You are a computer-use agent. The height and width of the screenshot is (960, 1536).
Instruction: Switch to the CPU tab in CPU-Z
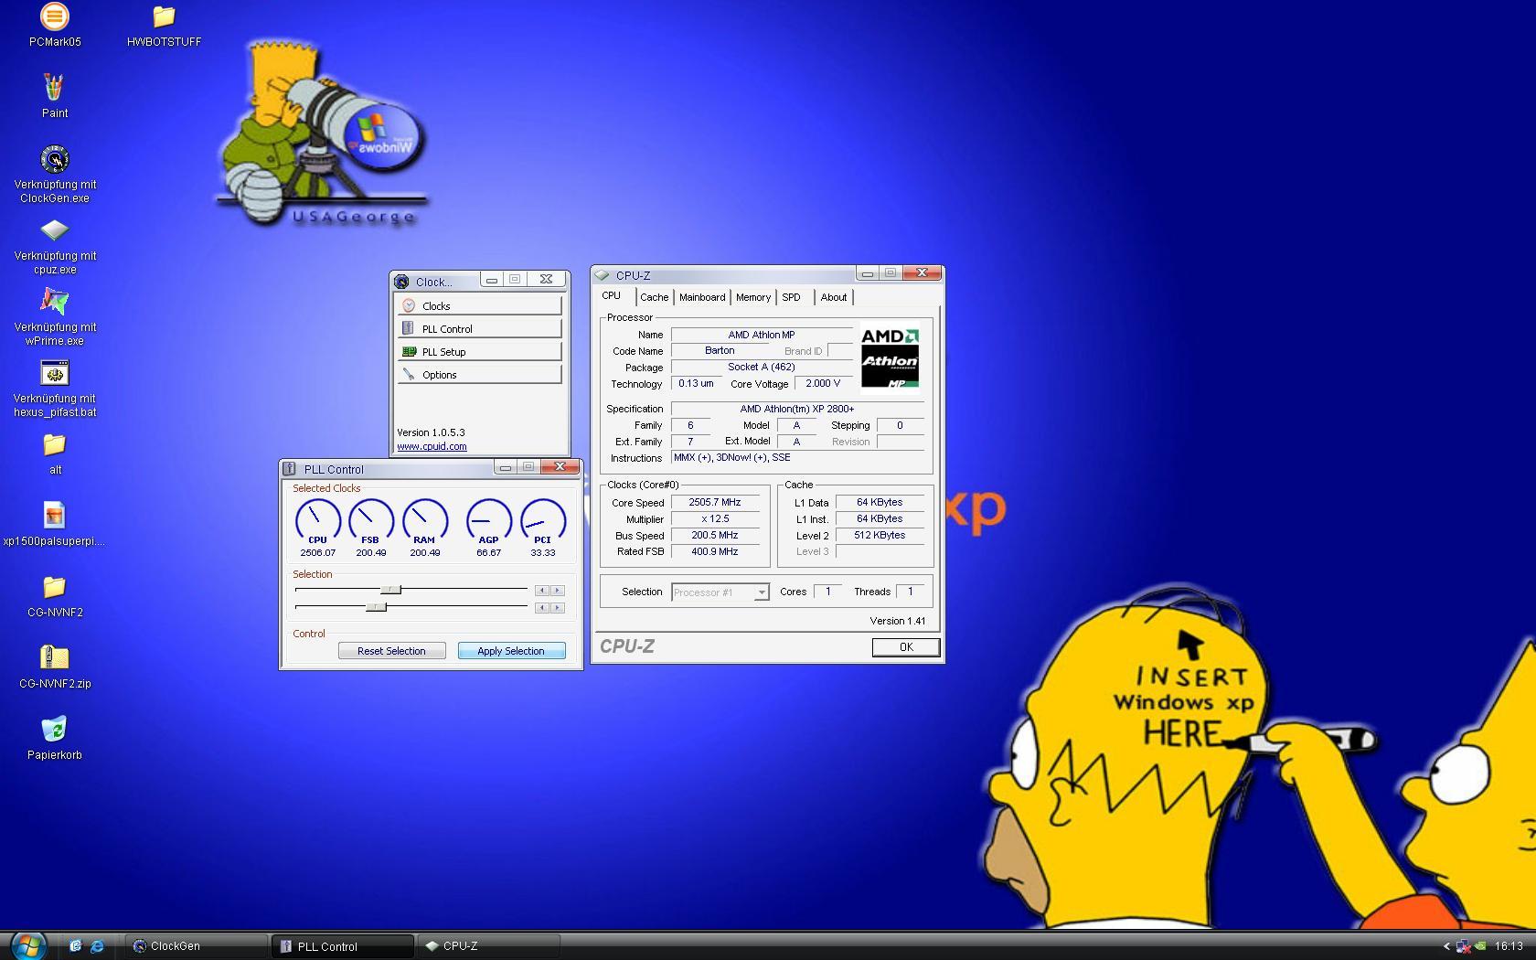612,296
